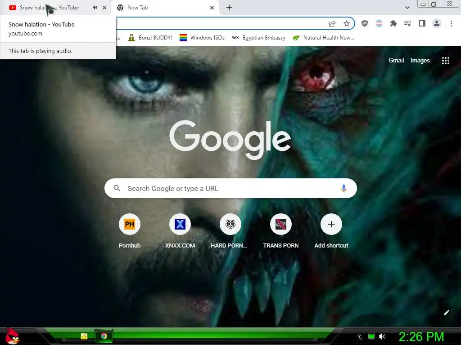The height and width of the screenshot is (345, 461).
Task: Open the Natural Health News bookmark
Action: [x=323, y=38]
